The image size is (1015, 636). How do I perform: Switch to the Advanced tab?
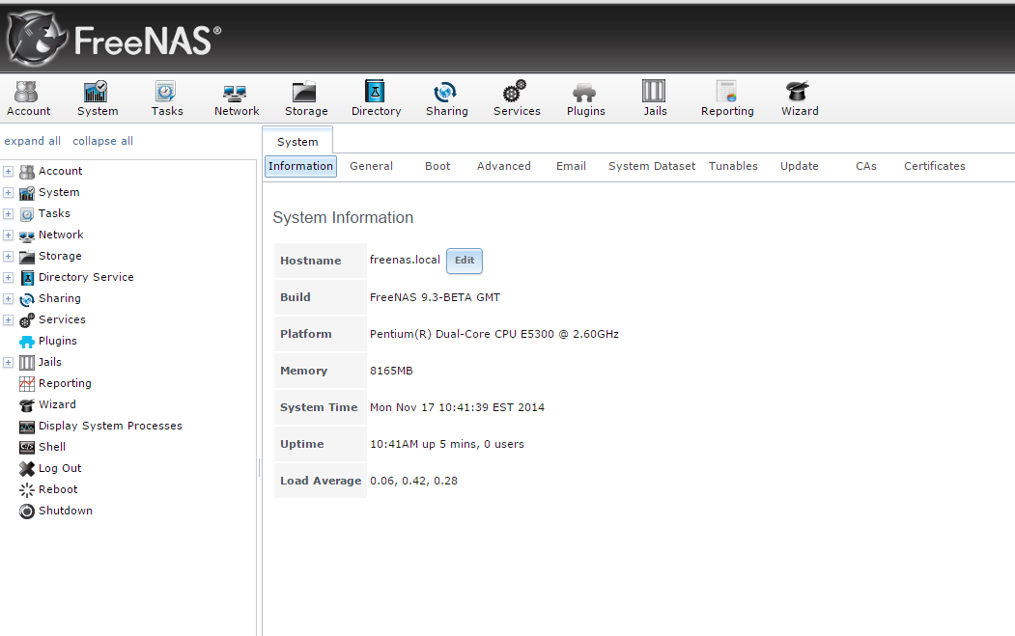coord(503,166)
